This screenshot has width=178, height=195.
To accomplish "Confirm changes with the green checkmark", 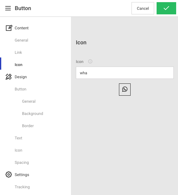I will tap(166, 8).
